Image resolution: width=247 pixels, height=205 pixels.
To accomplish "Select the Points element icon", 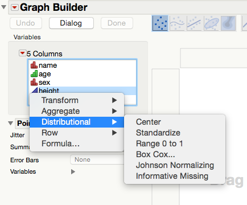I will [160, 23].
